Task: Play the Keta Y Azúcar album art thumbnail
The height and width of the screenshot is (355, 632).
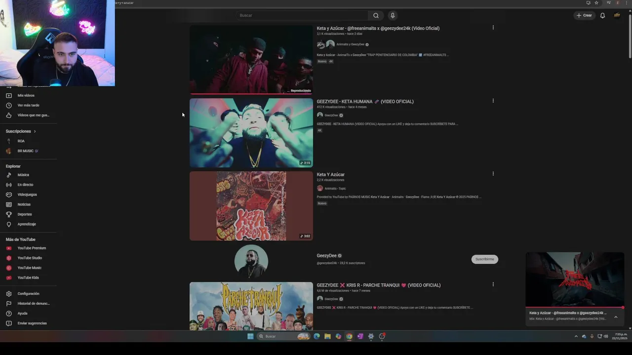Action: coord(251,206)
